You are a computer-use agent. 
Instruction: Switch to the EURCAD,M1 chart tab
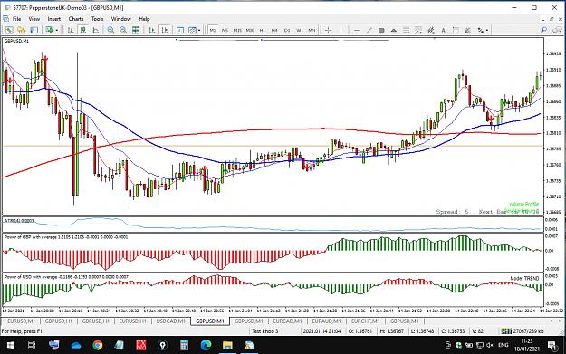coord(288,321)
